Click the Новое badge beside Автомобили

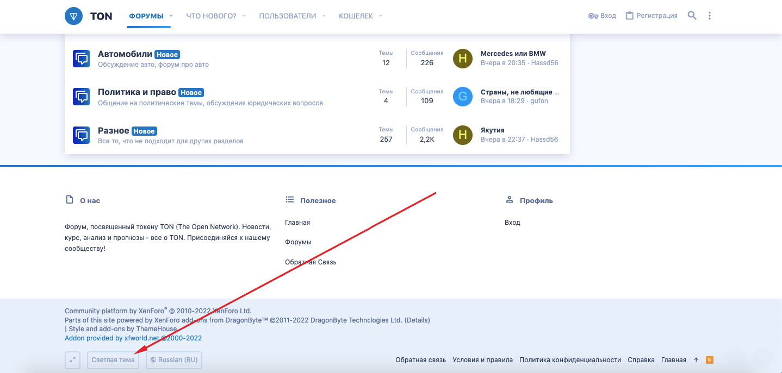pos(167,55)
